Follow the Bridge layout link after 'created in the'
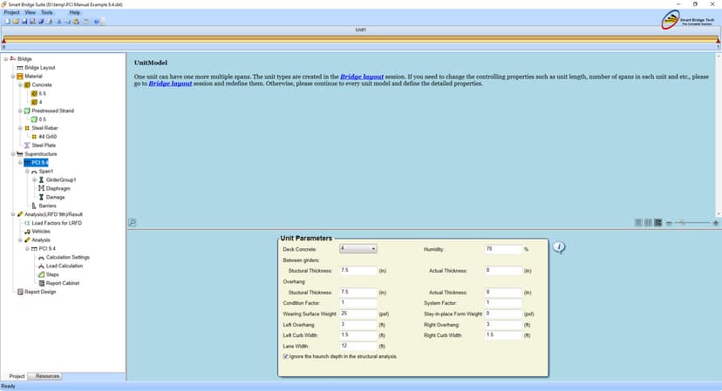The height and width of the screenshot is (391, 722). (x=362, y=77)
